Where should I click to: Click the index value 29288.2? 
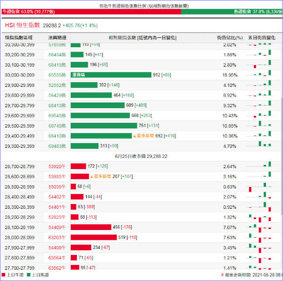click(x=52, y=26)
